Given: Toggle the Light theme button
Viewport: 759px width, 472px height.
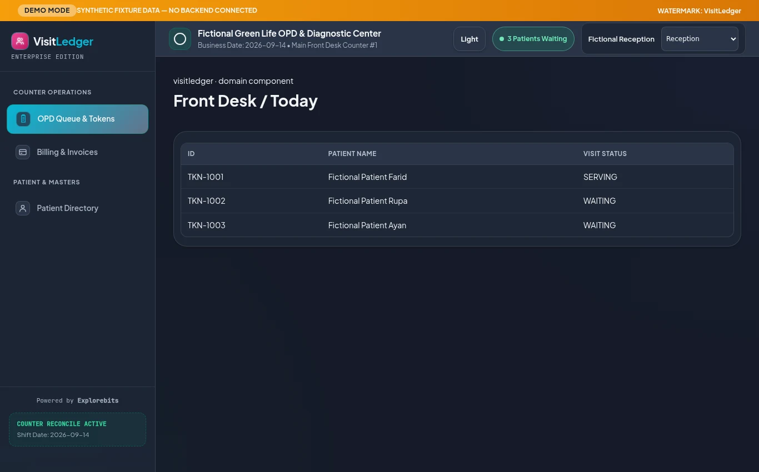Looking at the screenshot, I should pyautogui.click(x=470, y=39).
